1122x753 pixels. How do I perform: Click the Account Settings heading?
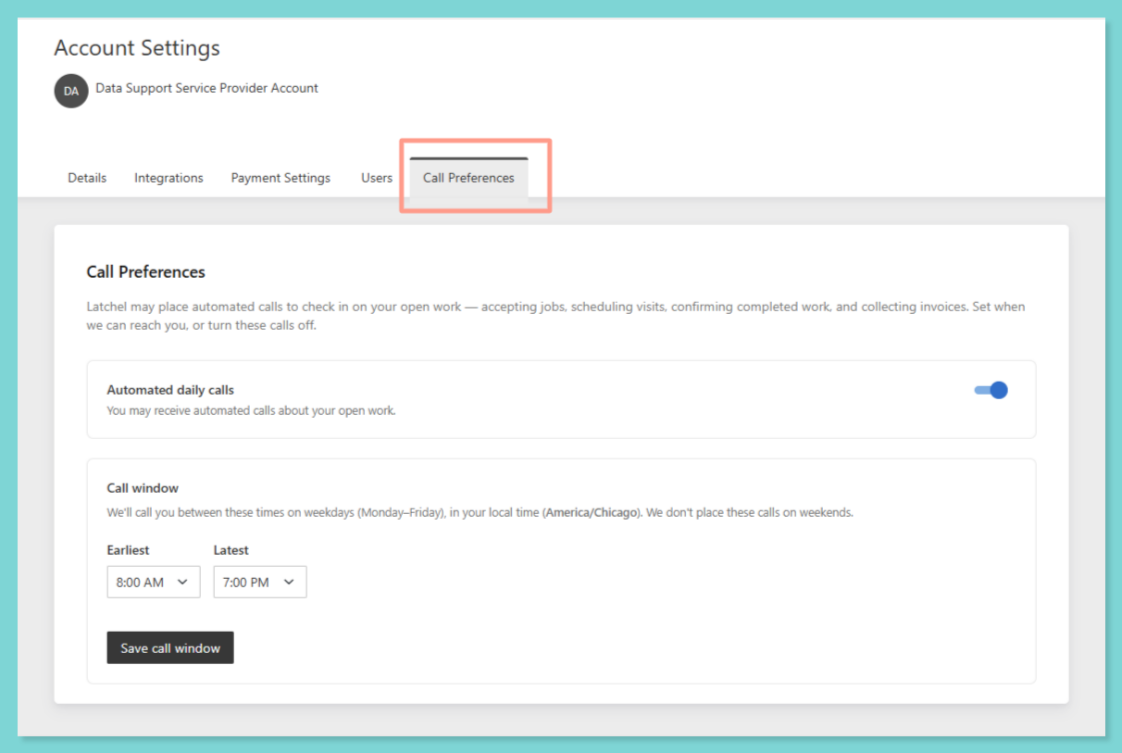(x=137, y=48)
